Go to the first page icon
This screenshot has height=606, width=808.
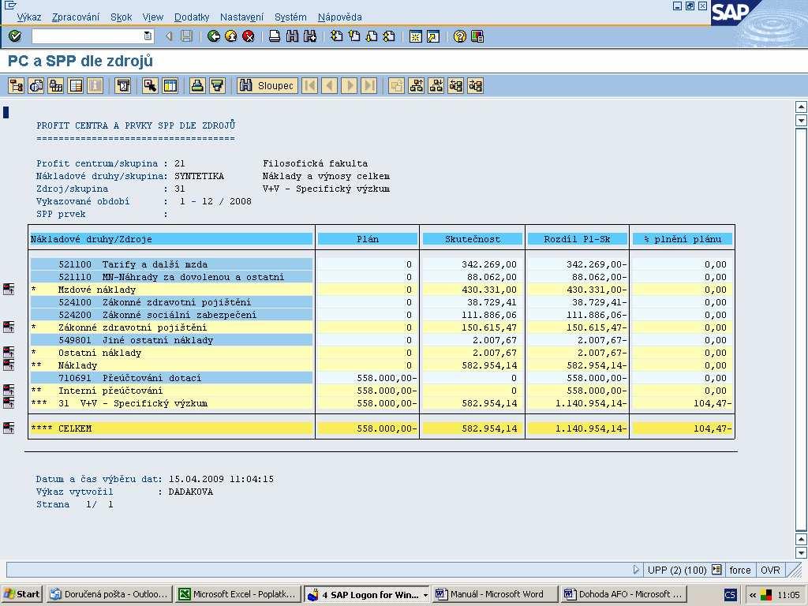pos(336,36)
